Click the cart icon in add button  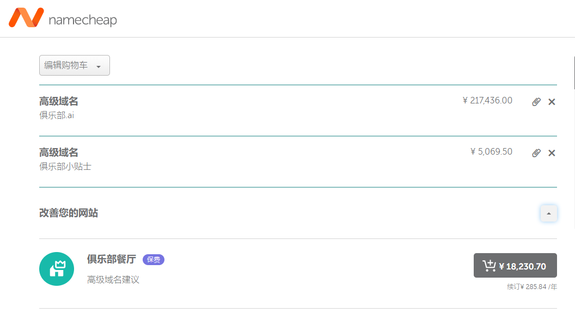point(489,266)
